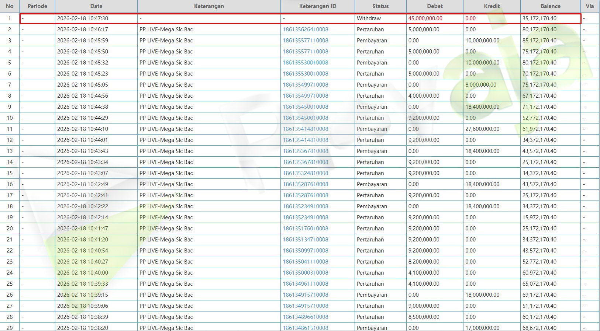Screen dimensions: 600x331
Task: Sort by the Debet column header
Action: coord(435,6)
